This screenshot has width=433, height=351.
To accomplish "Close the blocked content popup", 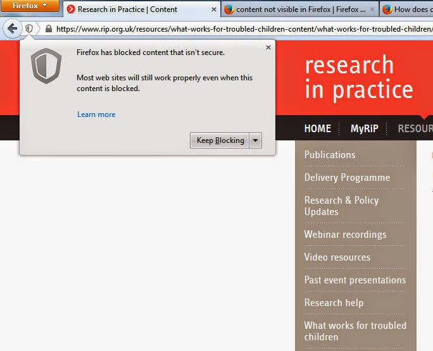I will tap(268, 47).
